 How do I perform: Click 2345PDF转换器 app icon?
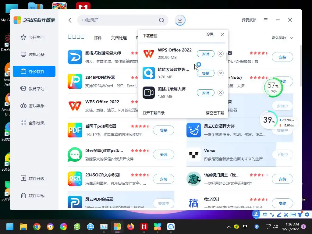pyautogui.click(x=75, y=81)
